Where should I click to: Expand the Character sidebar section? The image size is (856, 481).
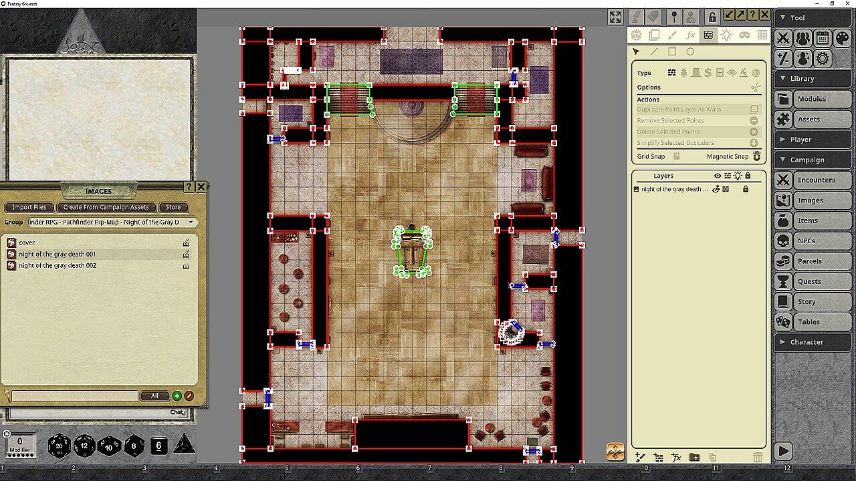[813, 342]
